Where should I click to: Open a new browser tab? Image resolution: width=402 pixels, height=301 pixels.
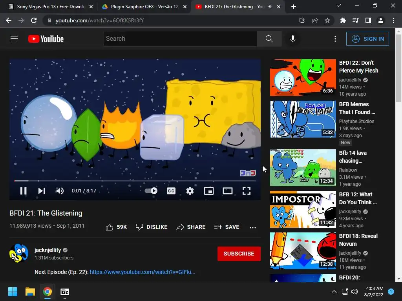click(294, 7)
